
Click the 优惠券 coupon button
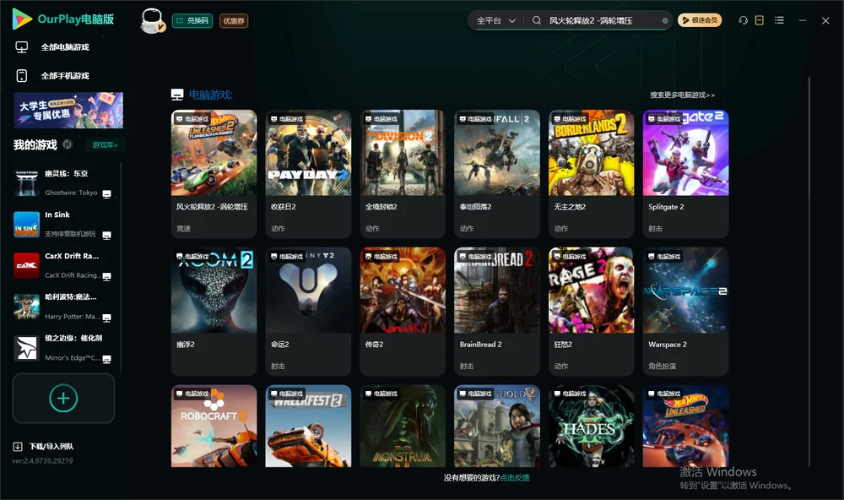click(x=234, y=21)
